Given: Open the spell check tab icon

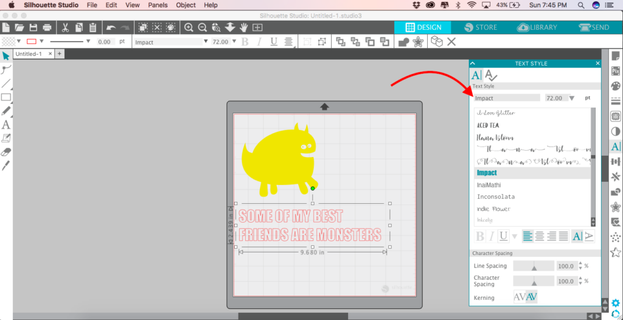Looking at the screenshot, I should (x=491, y=75).
